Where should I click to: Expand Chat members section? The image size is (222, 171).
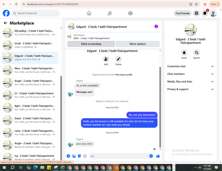(190, 74)
